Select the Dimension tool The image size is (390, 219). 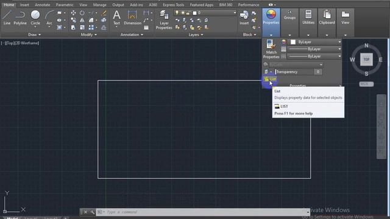132,18
